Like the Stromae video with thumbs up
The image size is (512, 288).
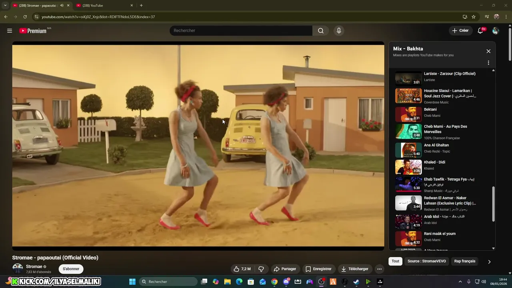click(x=242, y=269)
